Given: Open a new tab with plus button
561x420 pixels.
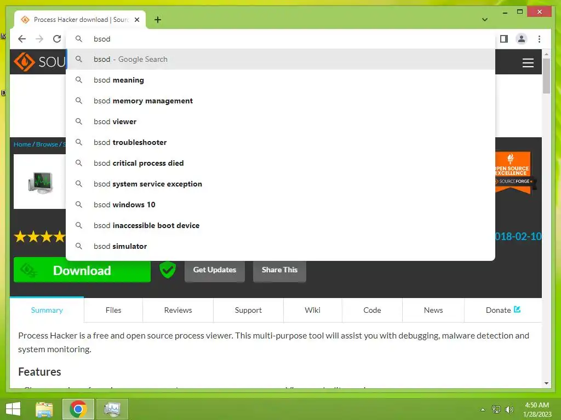Looking at the screenshot, I should tap(158, 20).
